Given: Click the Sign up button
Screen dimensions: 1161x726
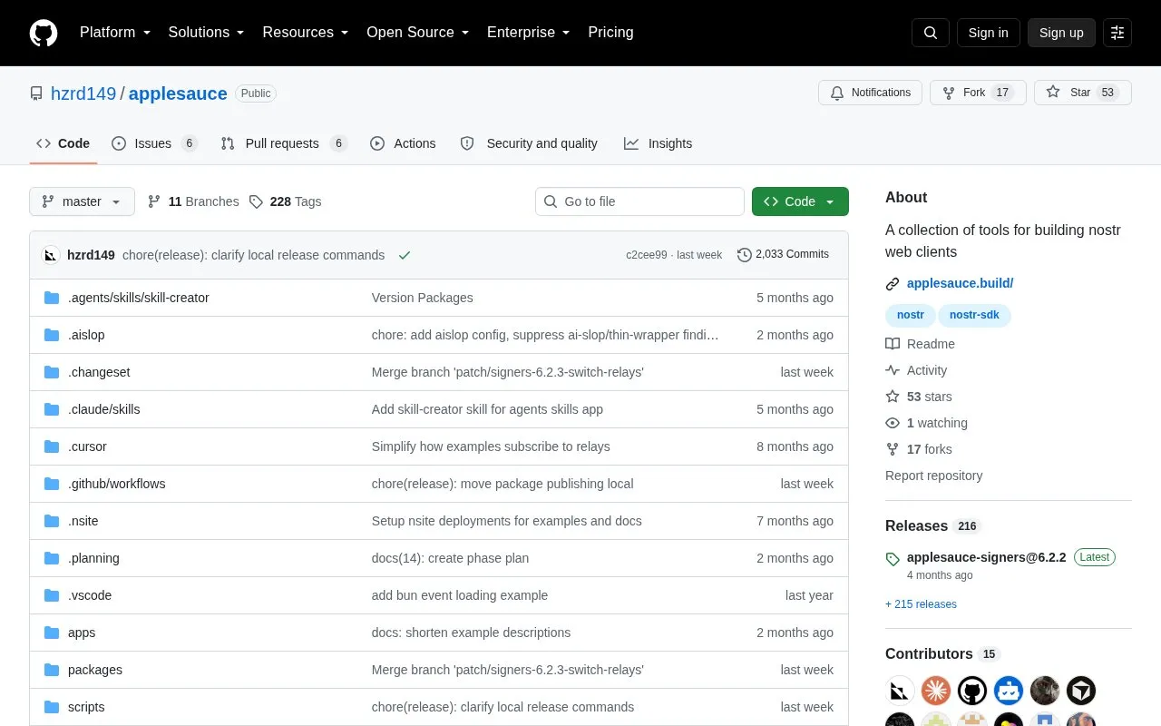Looking at the screenshot, I should [x=1061, y=33].
